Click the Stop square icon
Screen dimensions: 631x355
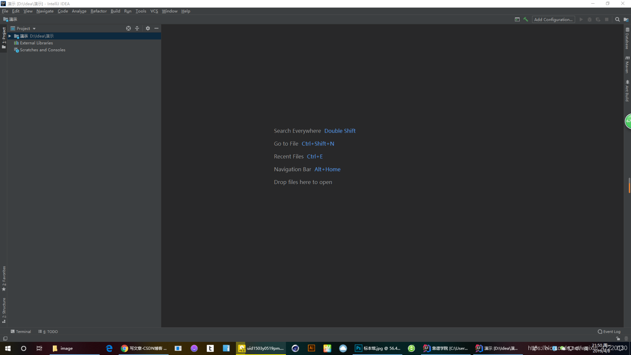point(607,19)
